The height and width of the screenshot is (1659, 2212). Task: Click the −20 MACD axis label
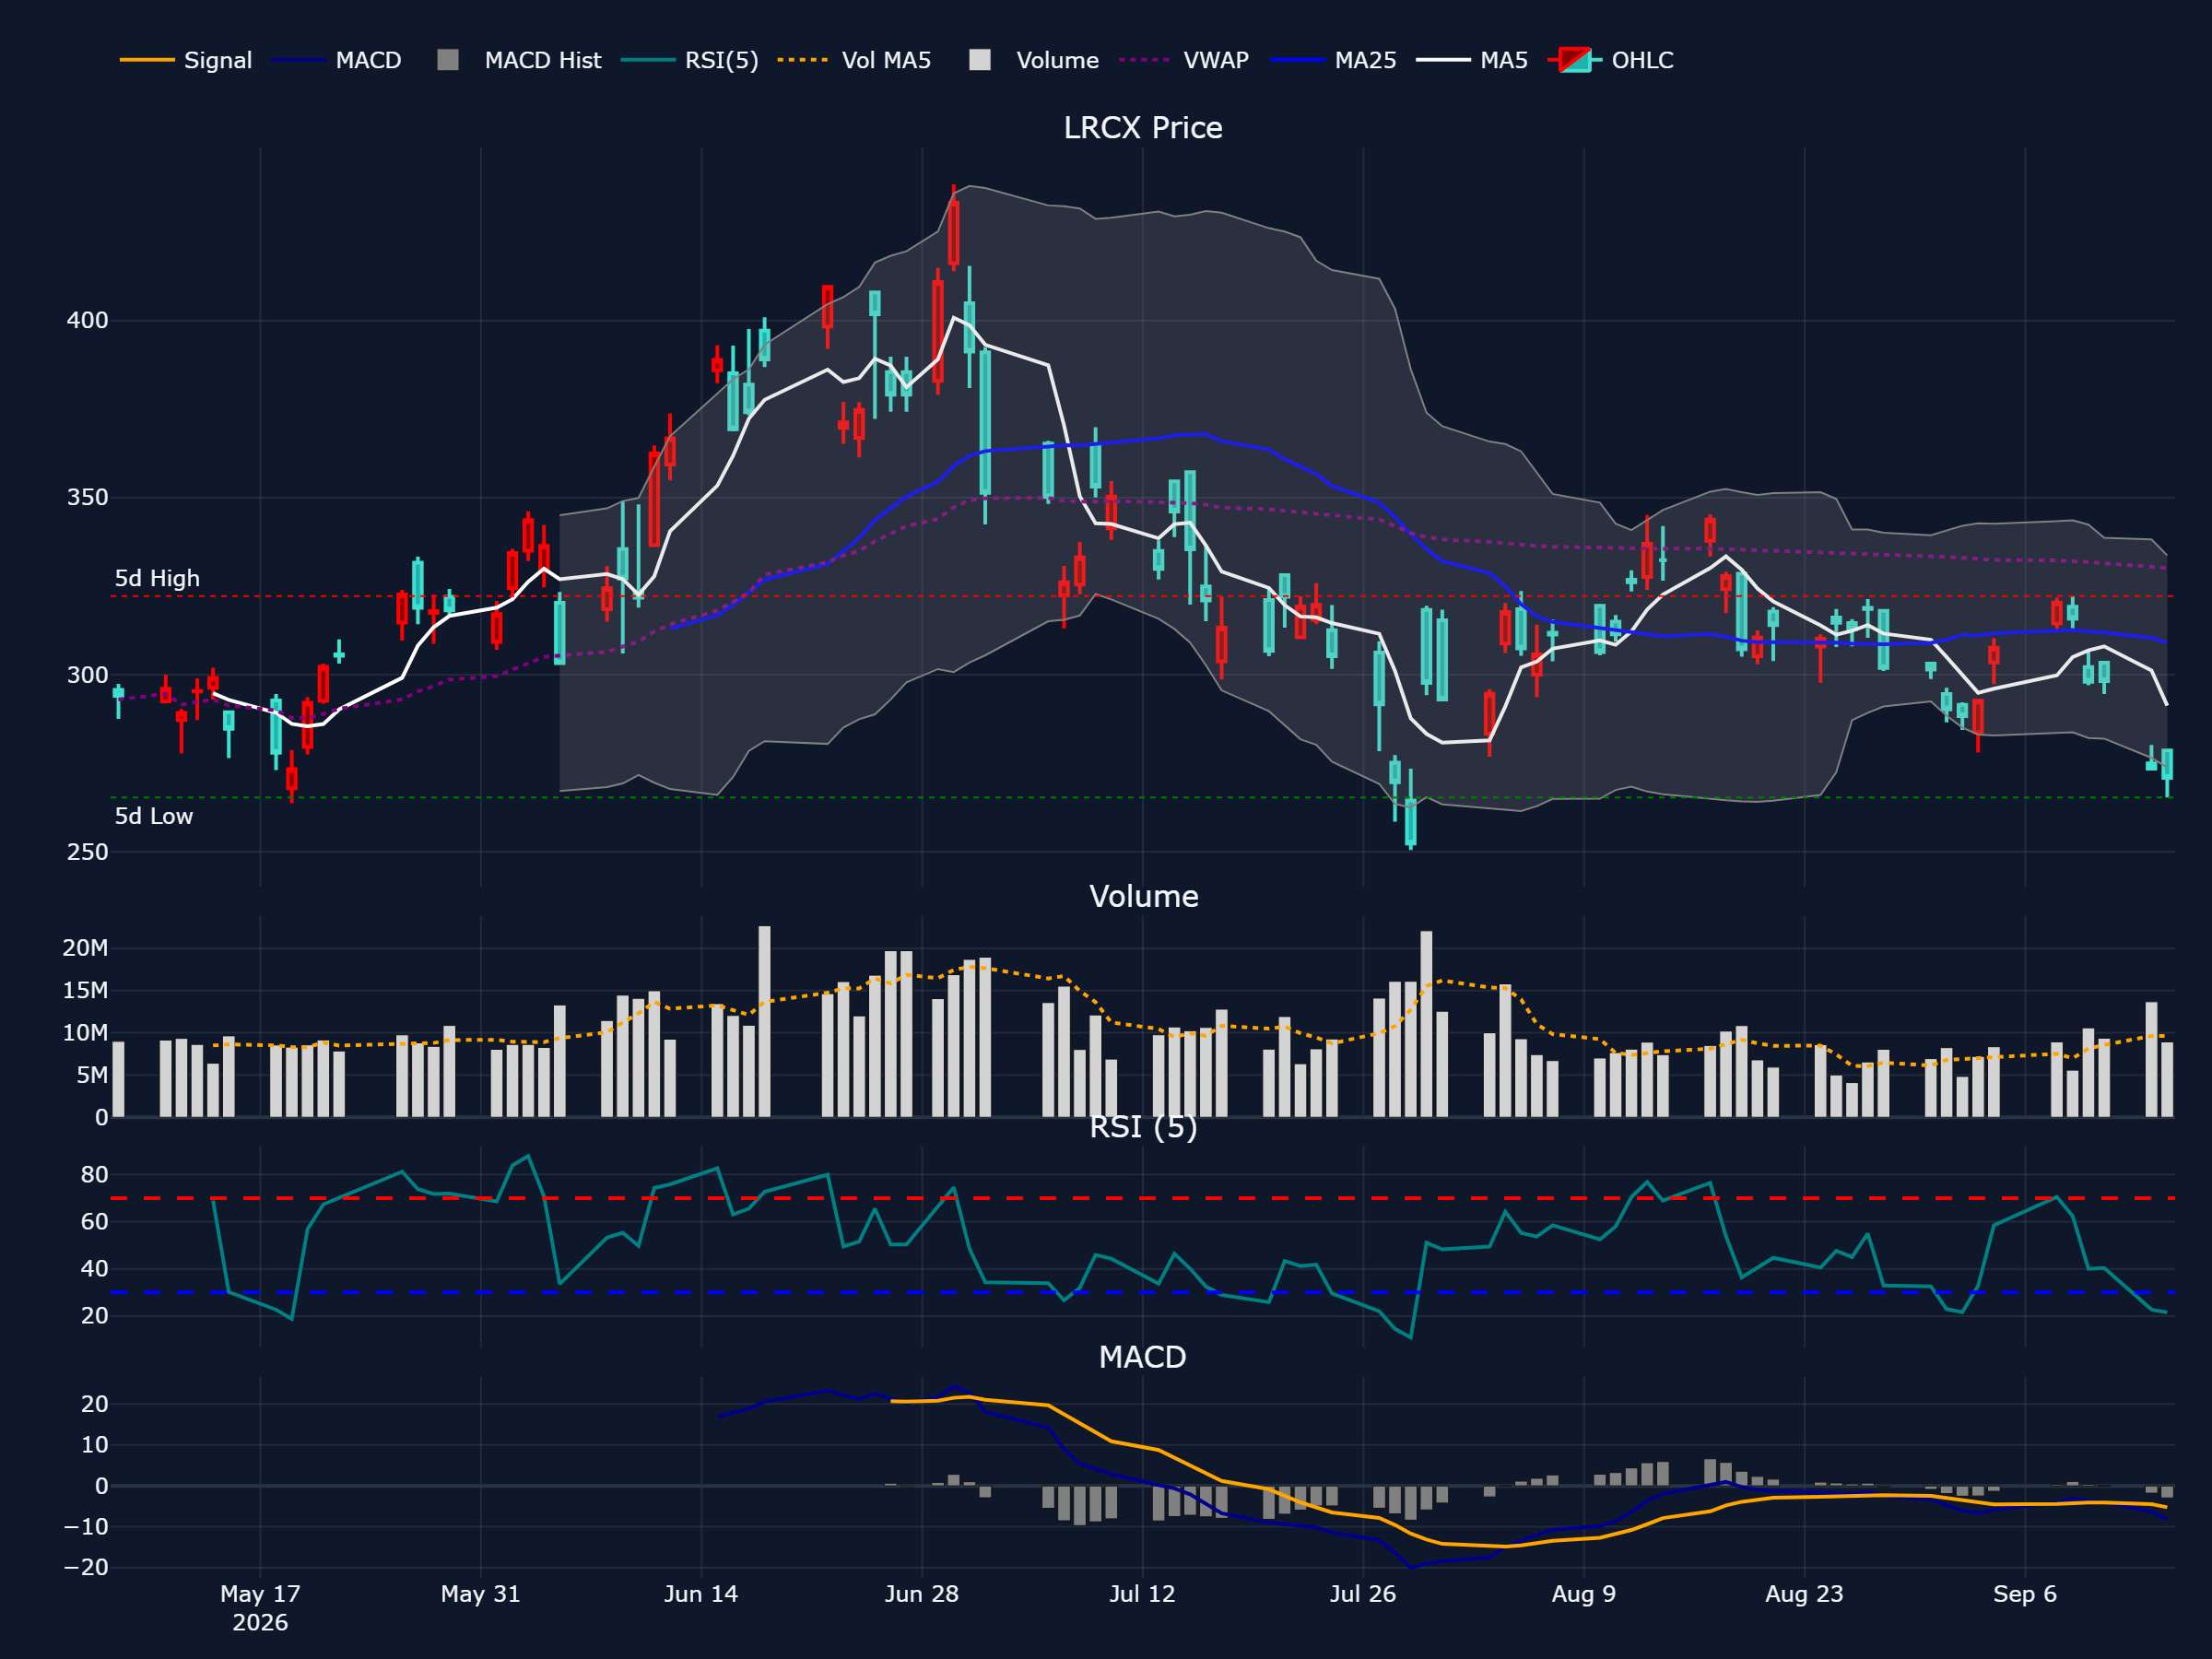[x=85, y=1567]
